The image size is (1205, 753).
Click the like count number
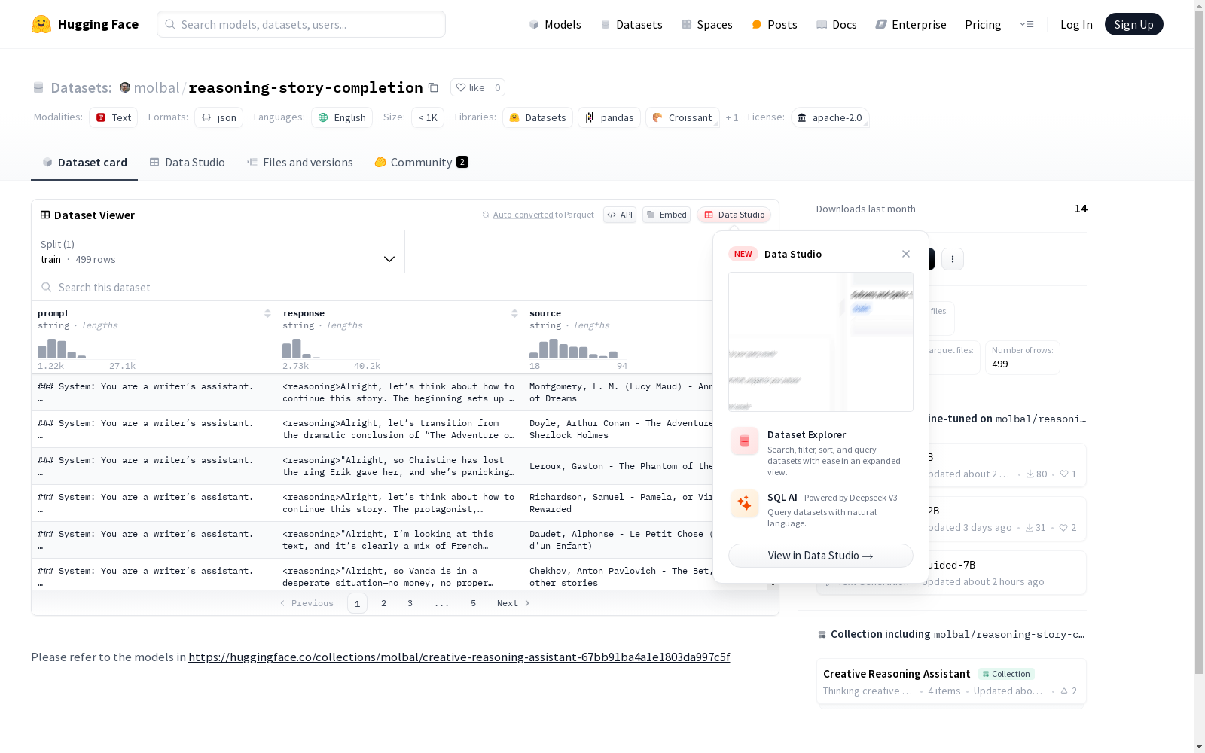(497, 87)
